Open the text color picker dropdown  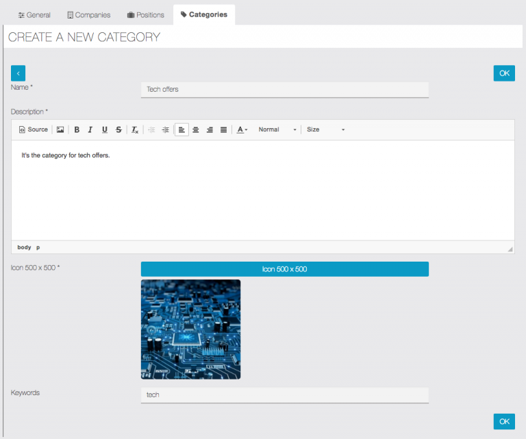pyautogui.click(x=242, y=129)
